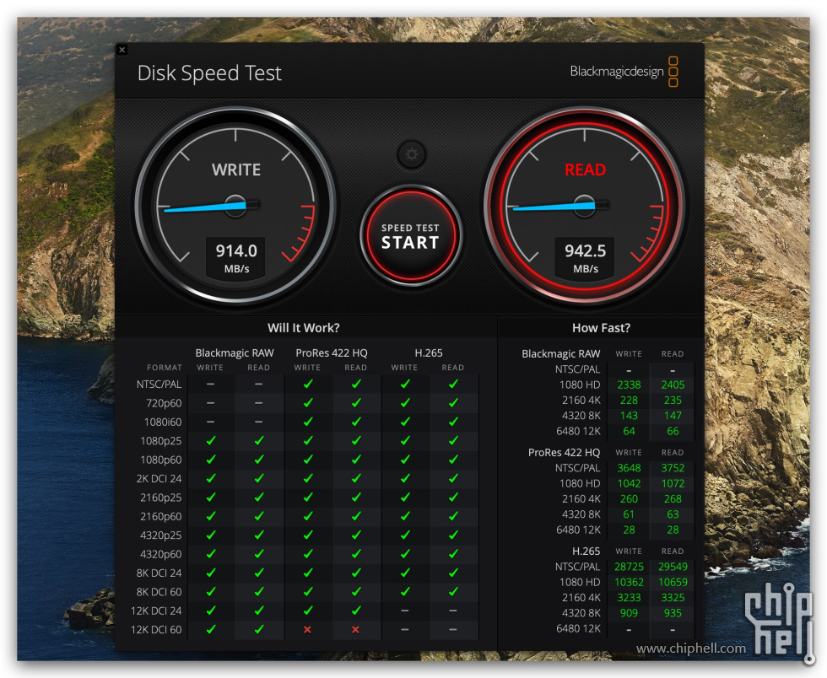
Task: Click H.265 read checkmark on 2160p60 row
Action: point(453,516)
